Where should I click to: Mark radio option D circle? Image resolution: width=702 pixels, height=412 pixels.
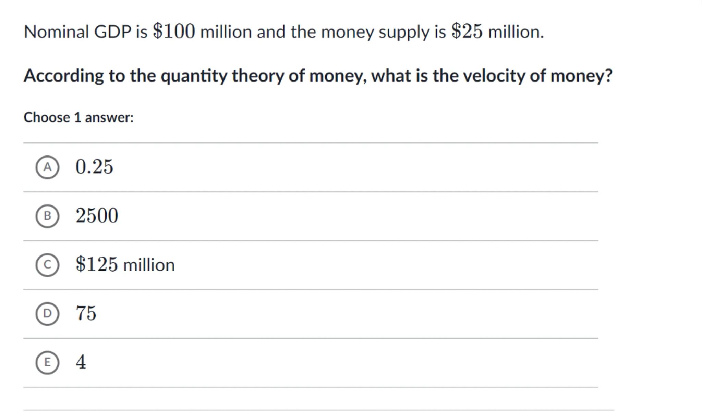47,313
